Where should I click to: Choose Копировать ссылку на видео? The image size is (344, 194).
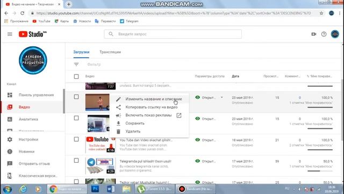coord(149,107)
